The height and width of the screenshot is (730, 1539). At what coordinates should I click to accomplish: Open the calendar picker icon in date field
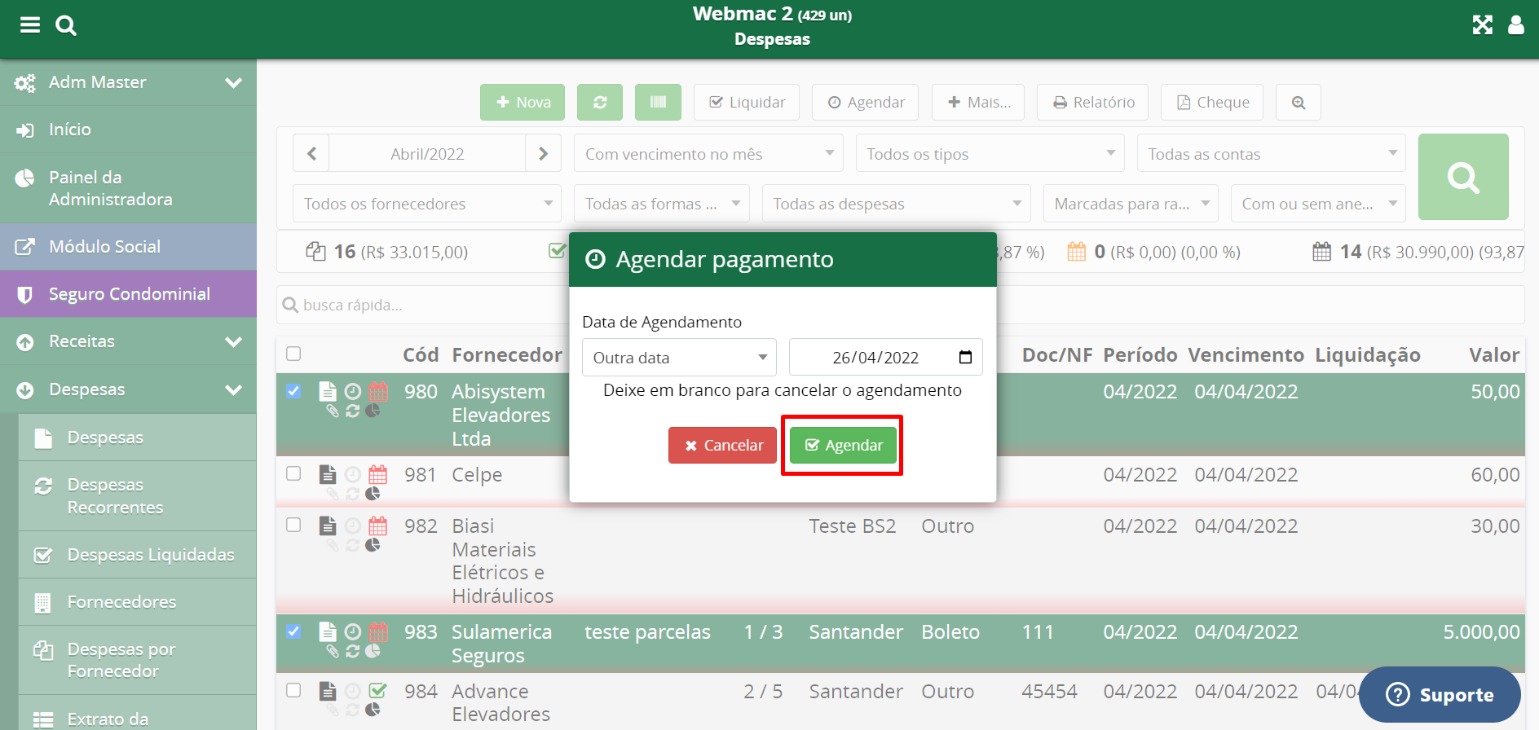coord(965,357)
